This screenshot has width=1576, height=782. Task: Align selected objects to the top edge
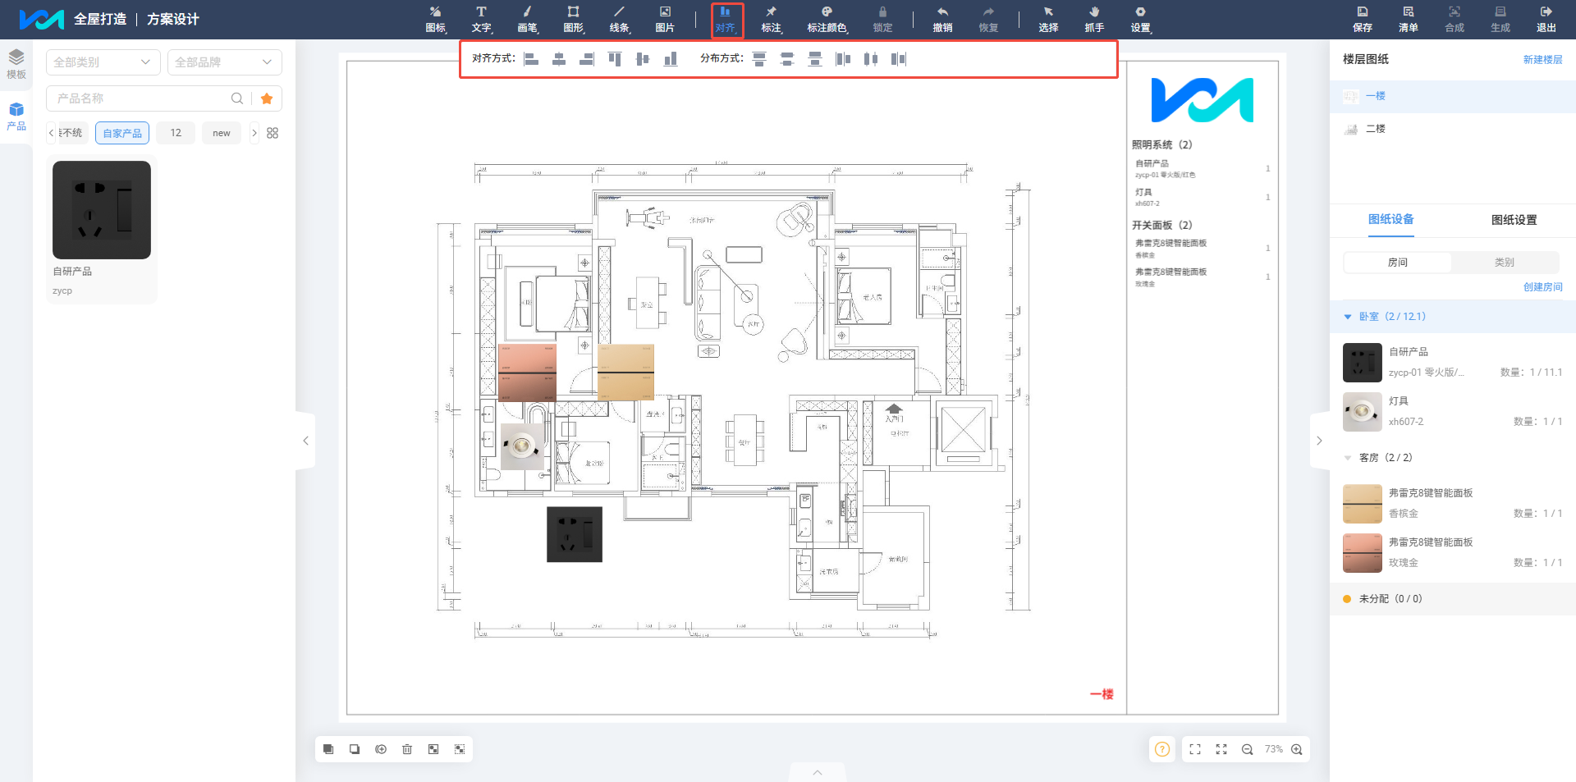[615, 59]
